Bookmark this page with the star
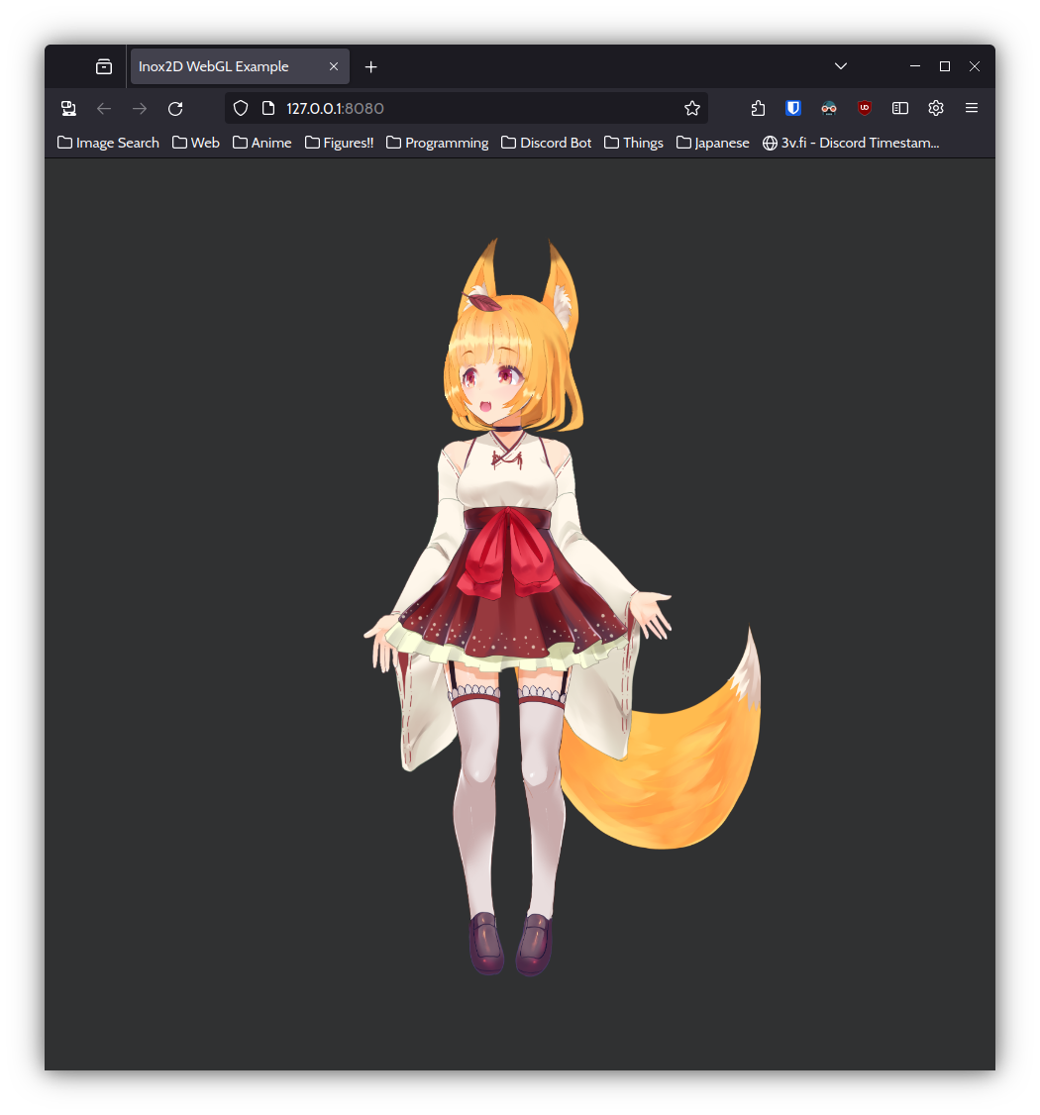This screenshot has width=1040, height=1115. click(692, 108)
